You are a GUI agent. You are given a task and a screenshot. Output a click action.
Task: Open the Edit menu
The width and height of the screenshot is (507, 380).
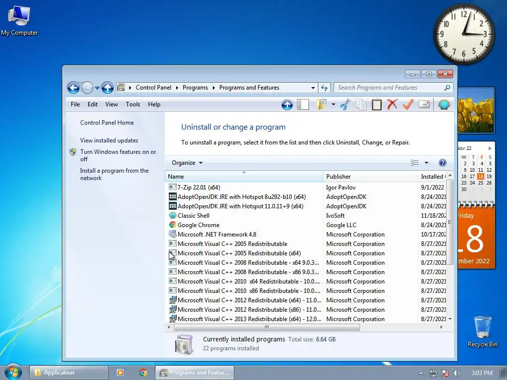coord(93,104)
